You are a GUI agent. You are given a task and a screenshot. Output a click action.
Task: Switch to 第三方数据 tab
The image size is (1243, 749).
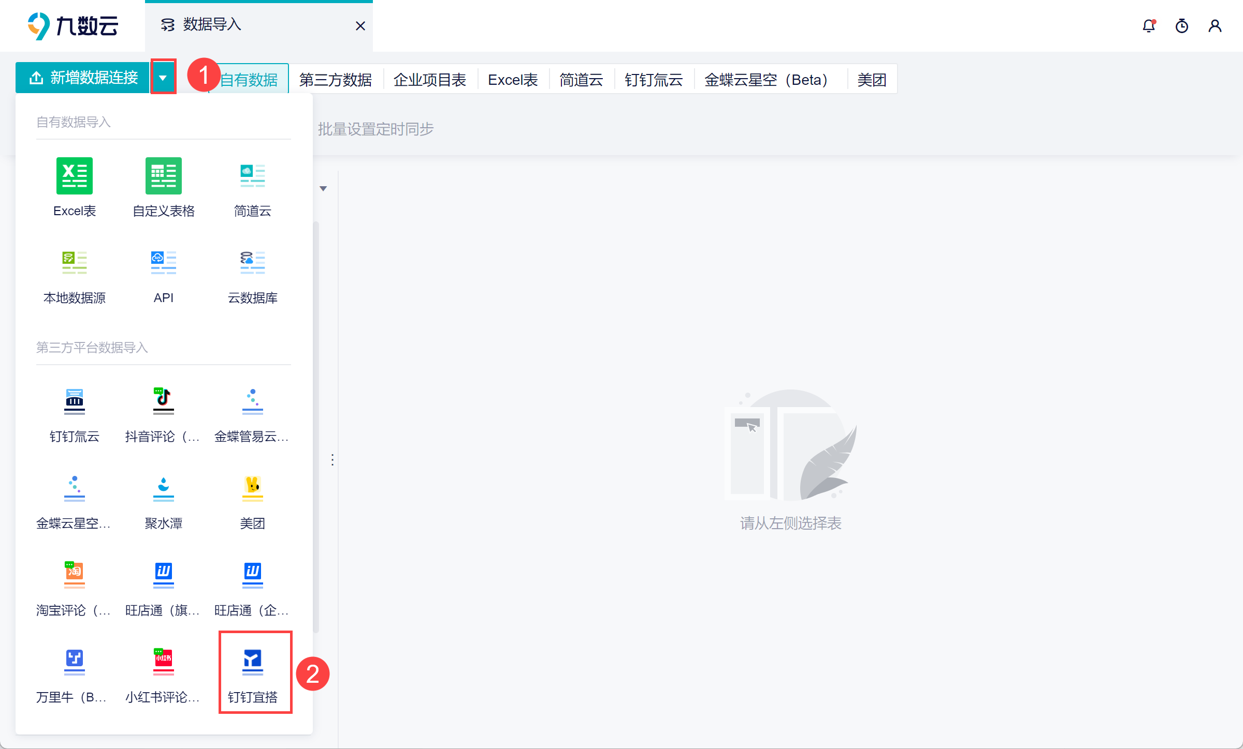(335, 80)
